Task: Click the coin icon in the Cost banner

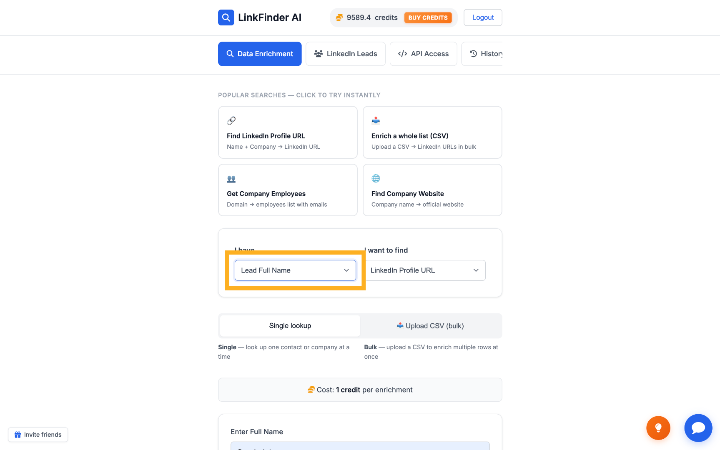Action: (311, 390)
